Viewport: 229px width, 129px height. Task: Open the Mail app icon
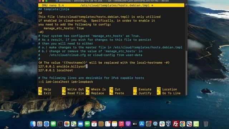[x=81, y=124]
